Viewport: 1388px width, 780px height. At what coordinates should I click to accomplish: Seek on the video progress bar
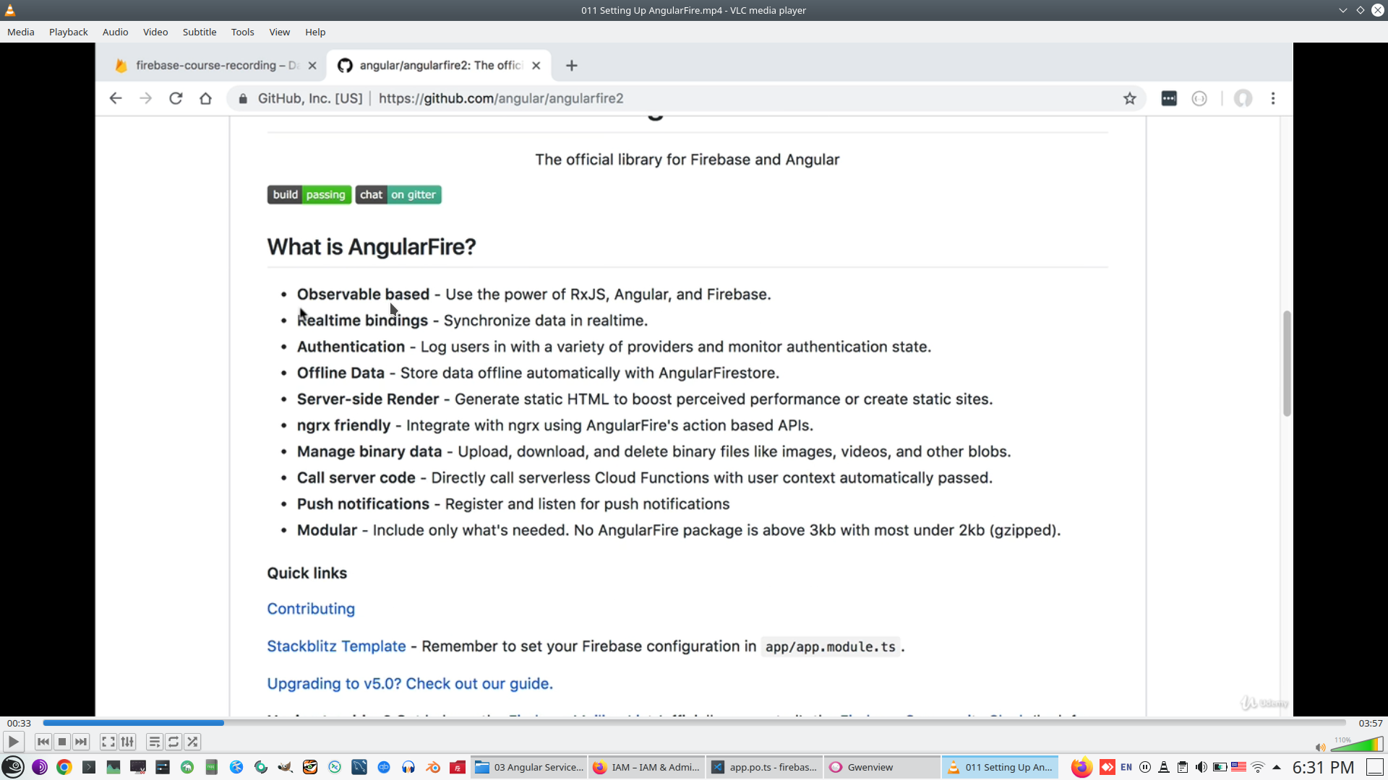[694, 722]
